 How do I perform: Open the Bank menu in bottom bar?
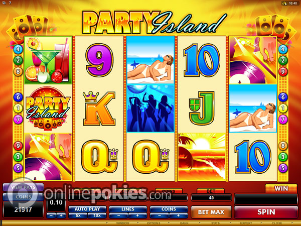click(184, 223)
